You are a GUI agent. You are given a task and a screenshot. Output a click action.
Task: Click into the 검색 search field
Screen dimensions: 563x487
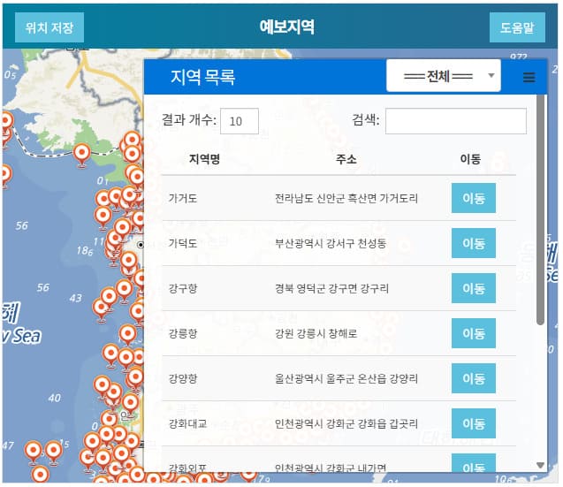(456, 121)
